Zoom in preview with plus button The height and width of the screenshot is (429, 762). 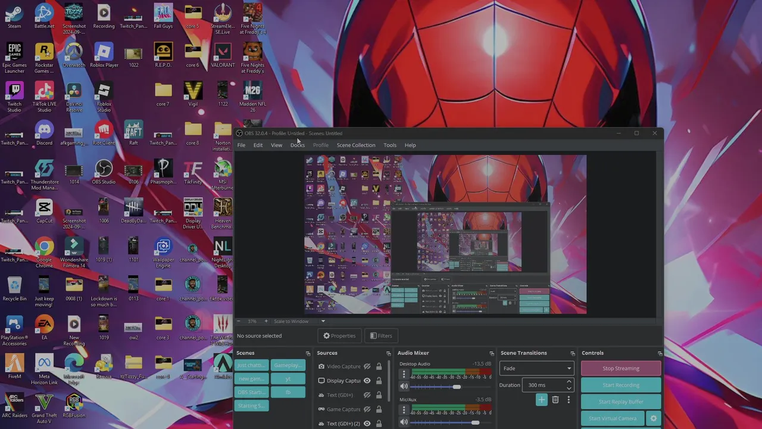(x=266, y=321)
